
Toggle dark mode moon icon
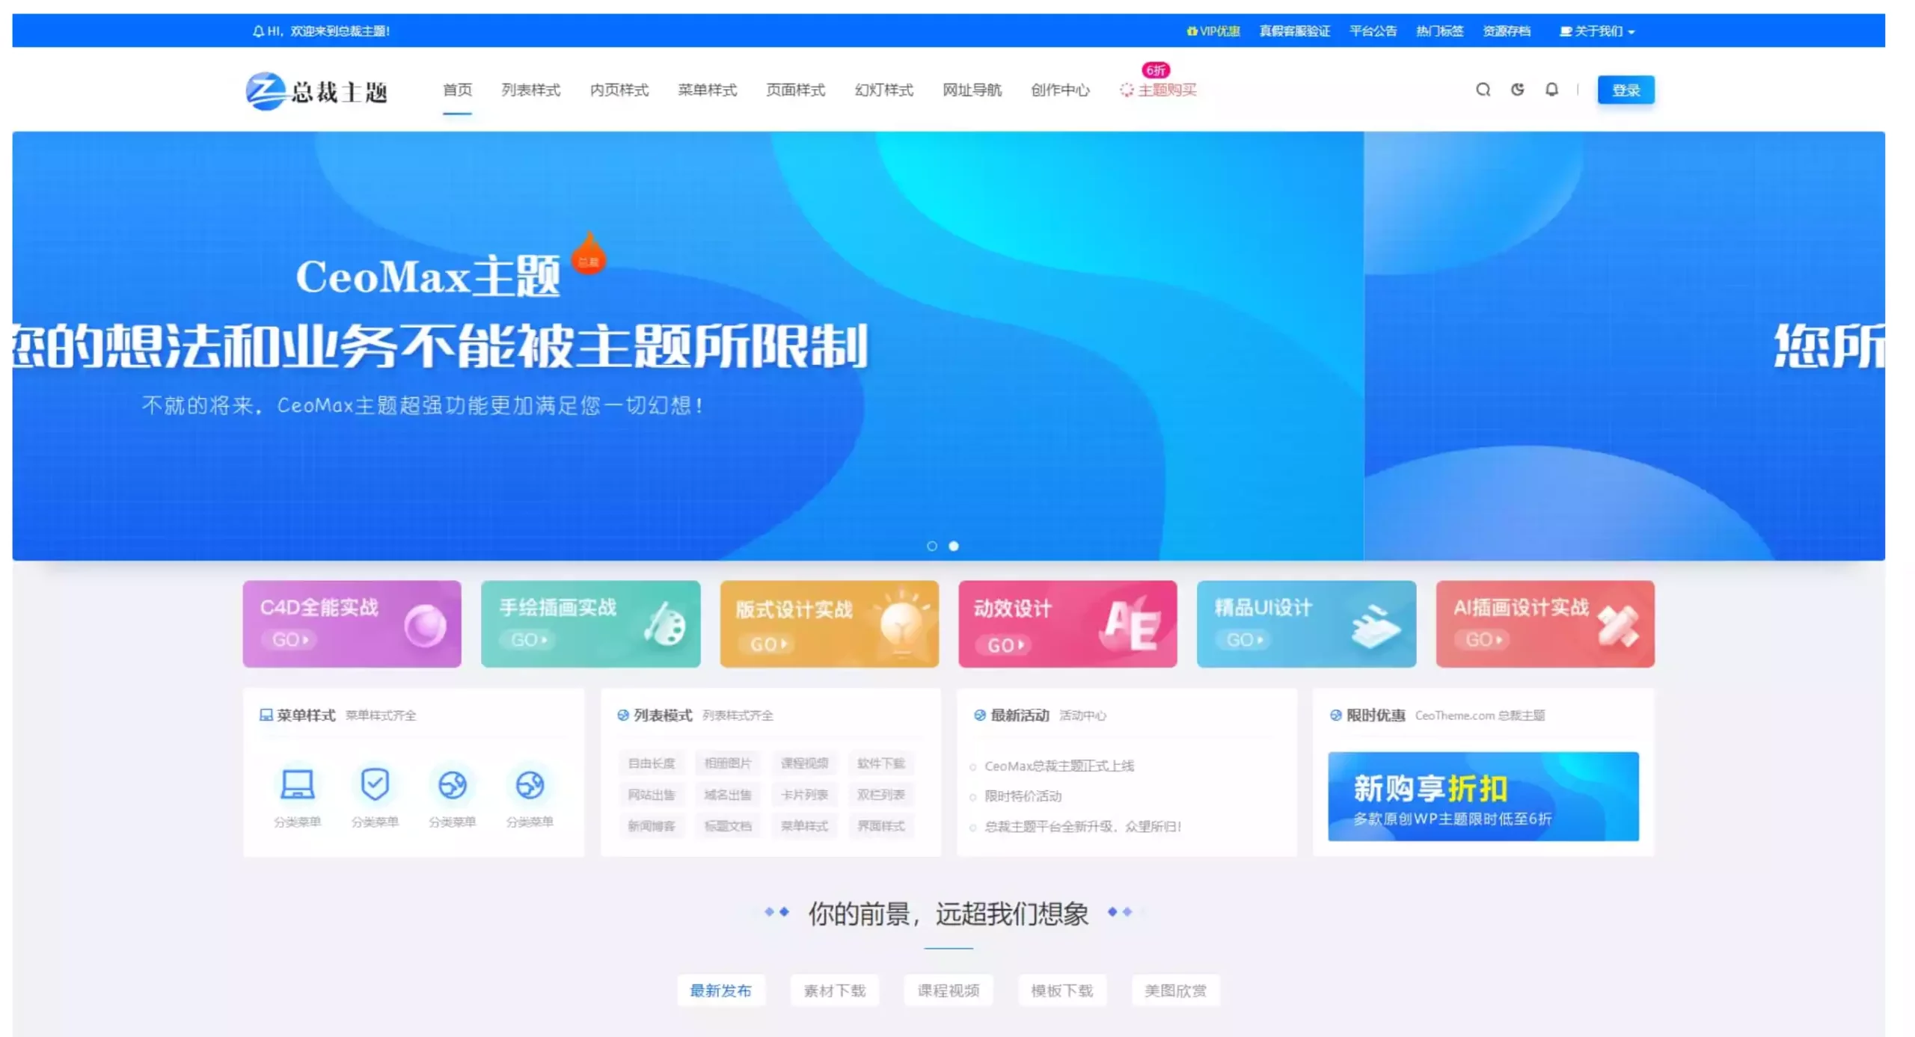point(1517,90)
